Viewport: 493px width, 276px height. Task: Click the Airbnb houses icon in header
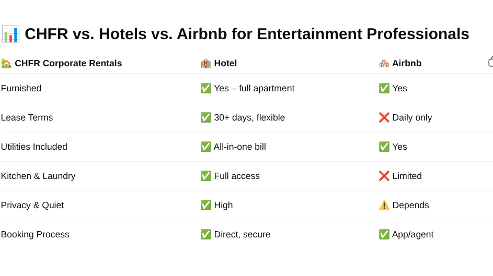(384, 63)
